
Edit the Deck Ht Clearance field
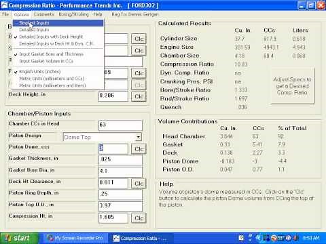pos(113,183)
